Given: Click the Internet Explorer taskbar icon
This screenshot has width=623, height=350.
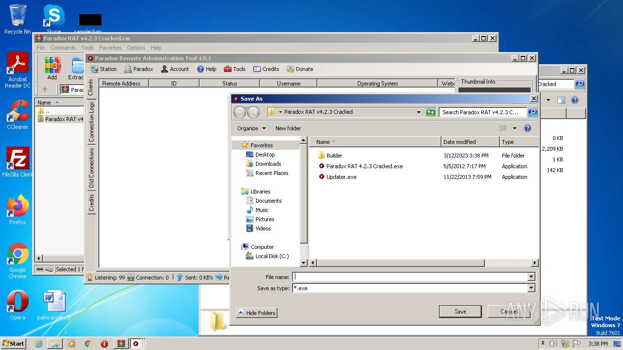Looking at the screenshot, I should pyautogui.click(x=38, y=344).
